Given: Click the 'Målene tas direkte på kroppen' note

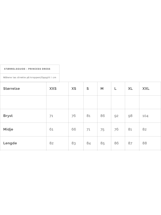Looking at the screenshot, I should 30,77.
